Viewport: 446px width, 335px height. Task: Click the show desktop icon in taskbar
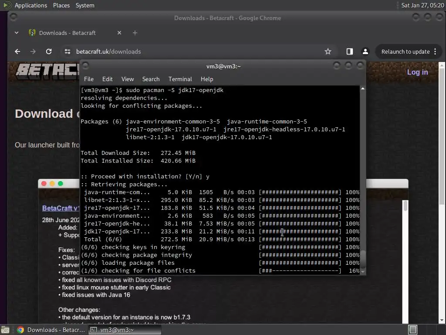pos(5,330)
